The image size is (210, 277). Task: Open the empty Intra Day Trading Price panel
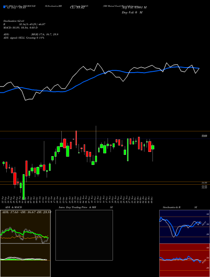pos(84,235)
